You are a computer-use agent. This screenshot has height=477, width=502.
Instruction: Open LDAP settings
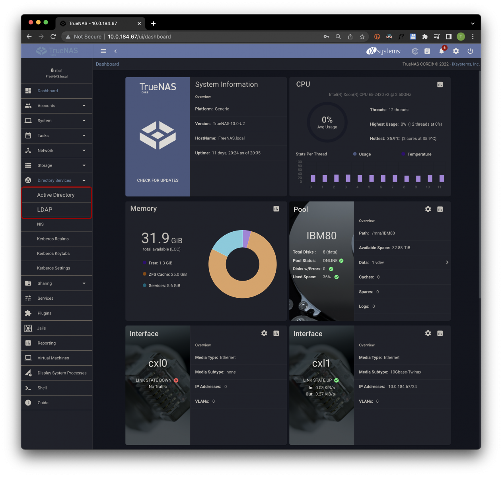pos(57,210)
